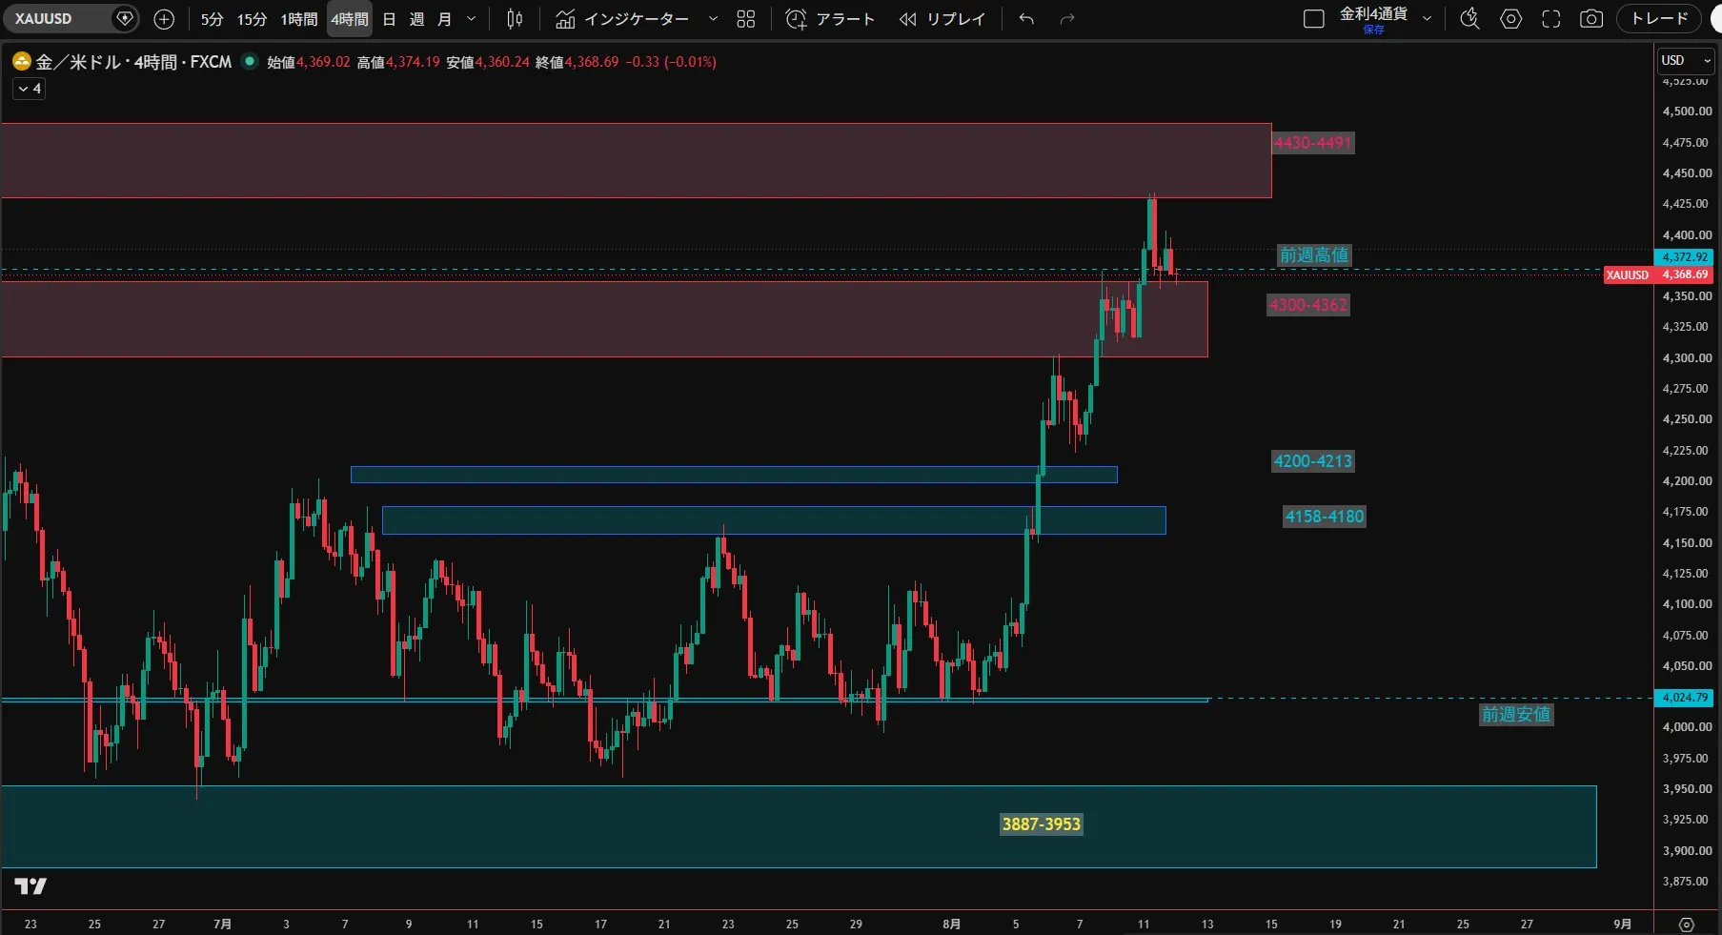The width and height of the screenshot is (1722, 935).
Task: Take a chart snapshot with camera icon
Action: 1591,19
